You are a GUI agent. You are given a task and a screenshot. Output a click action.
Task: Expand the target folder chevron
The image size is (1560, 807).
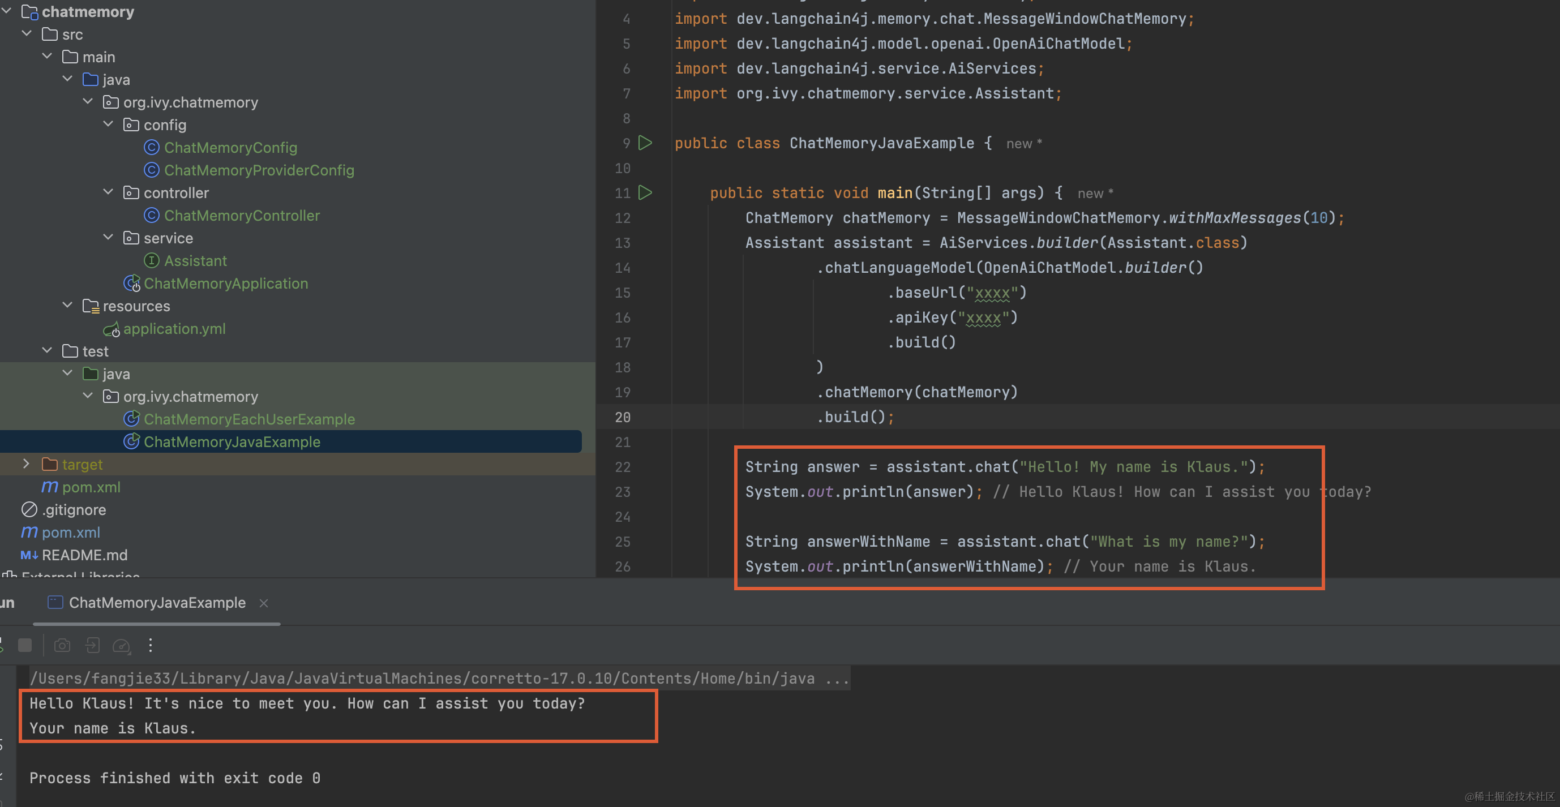[x=26, y=463]
